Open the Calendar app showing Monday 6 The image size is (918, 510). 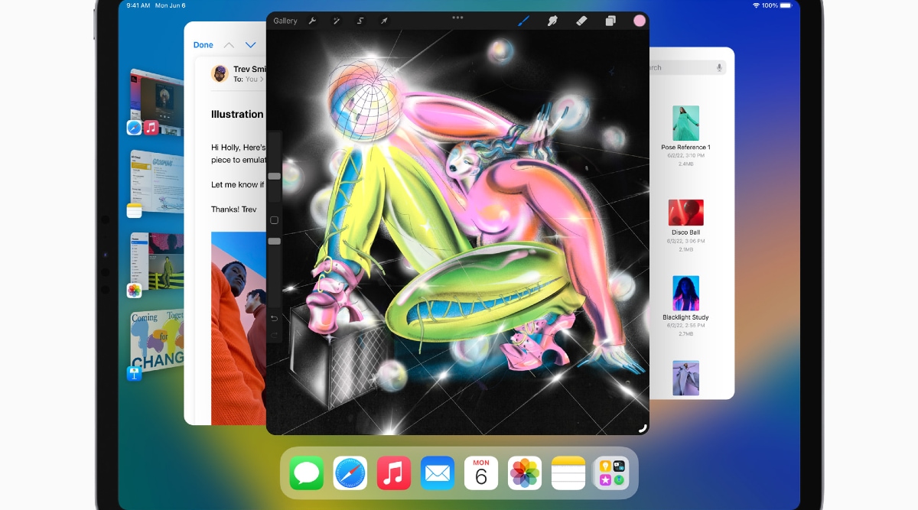pyautogui.click(x=480, y=472)
